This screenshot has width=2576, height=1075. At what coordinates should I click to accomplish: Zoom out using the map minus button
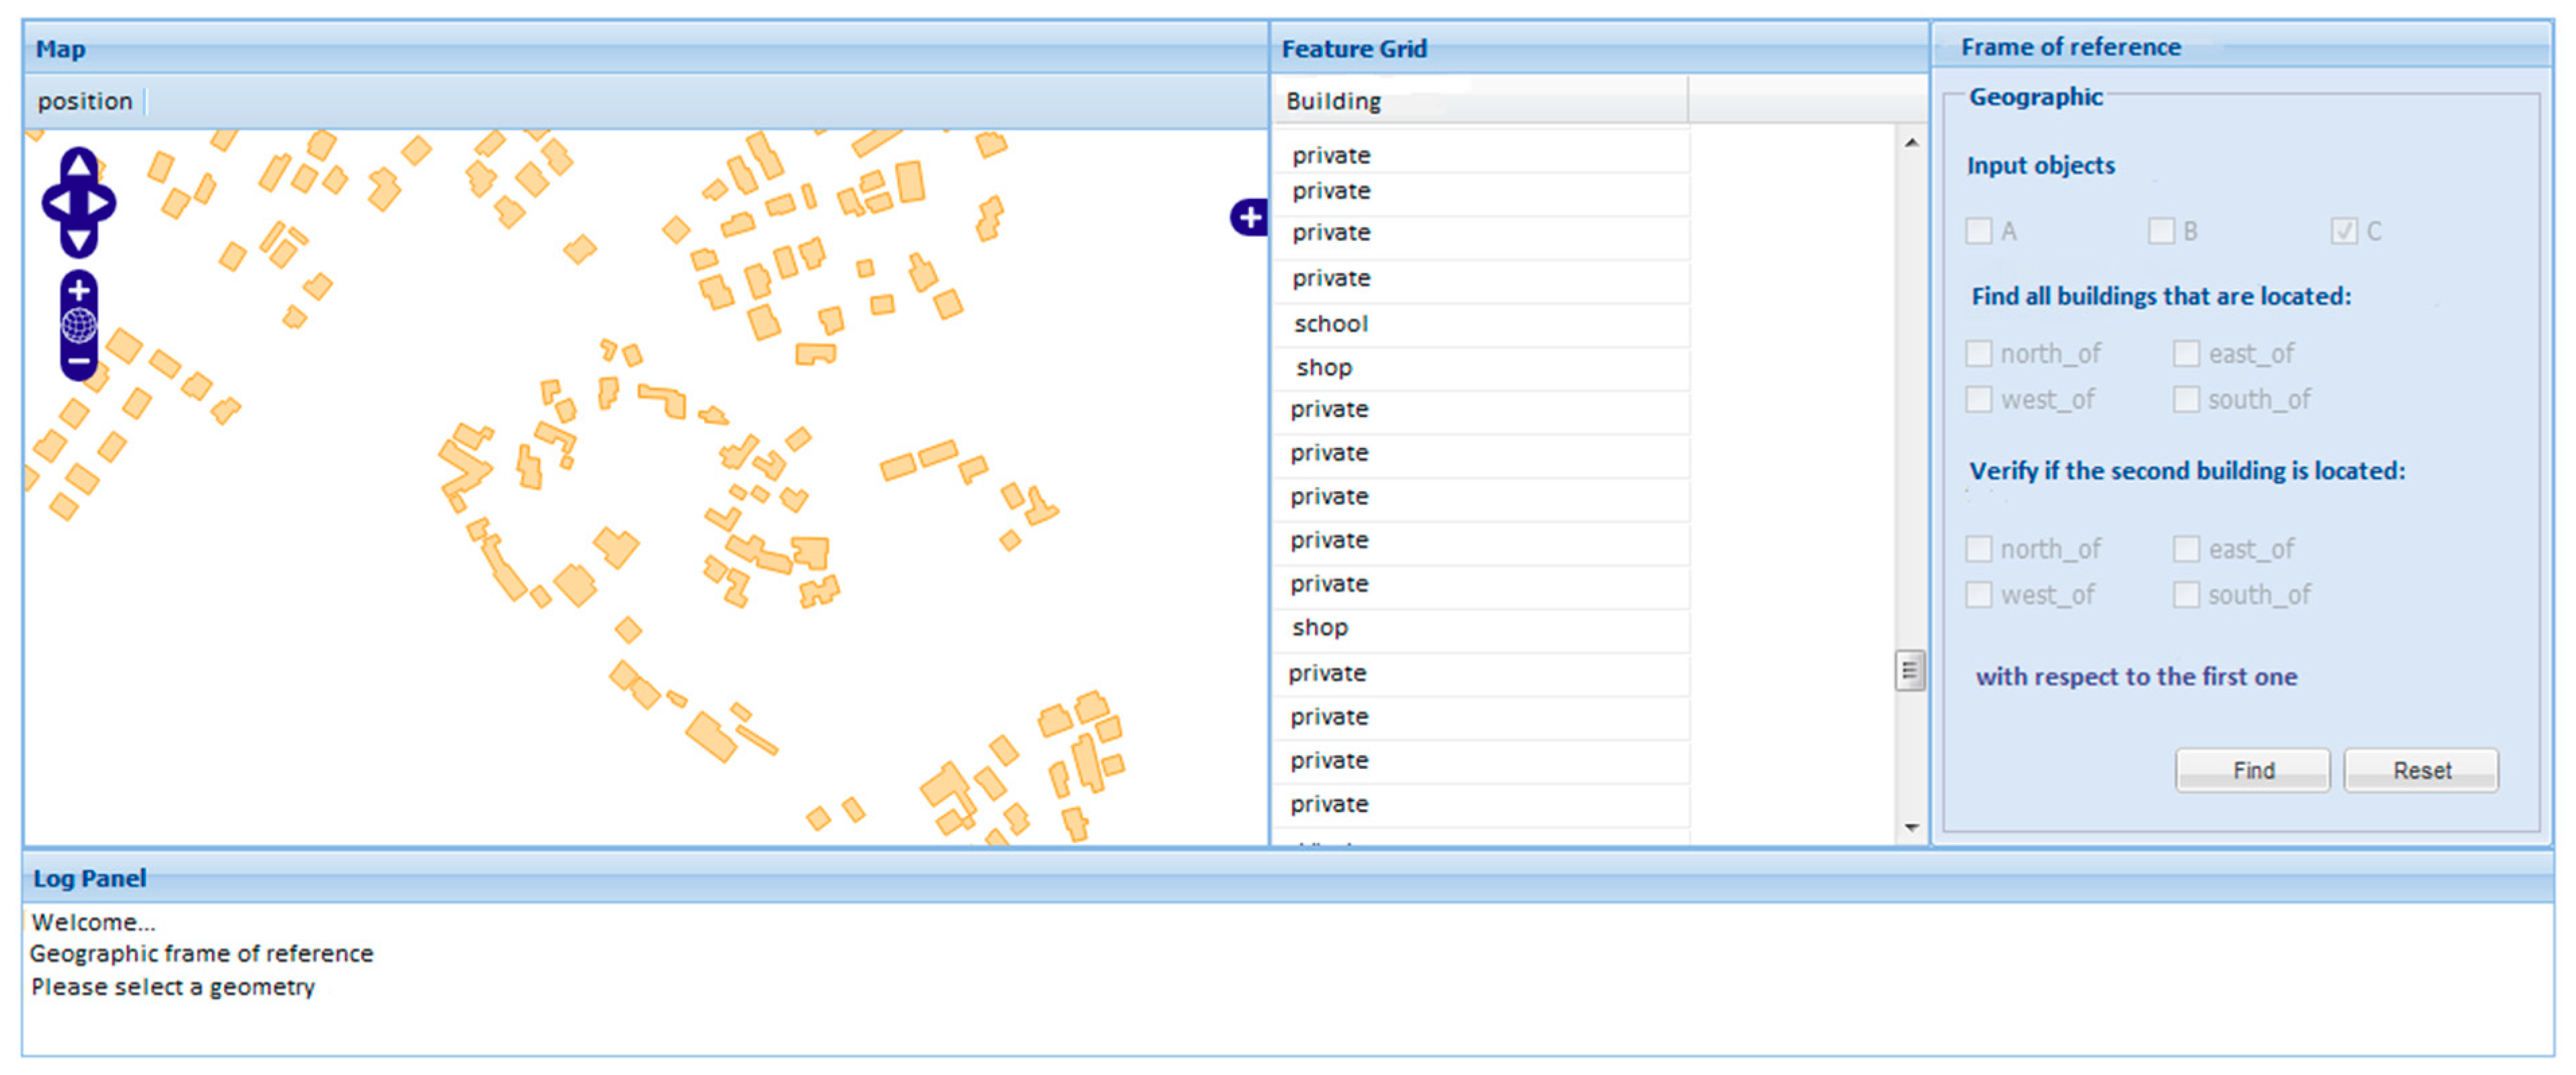point(79,361)
